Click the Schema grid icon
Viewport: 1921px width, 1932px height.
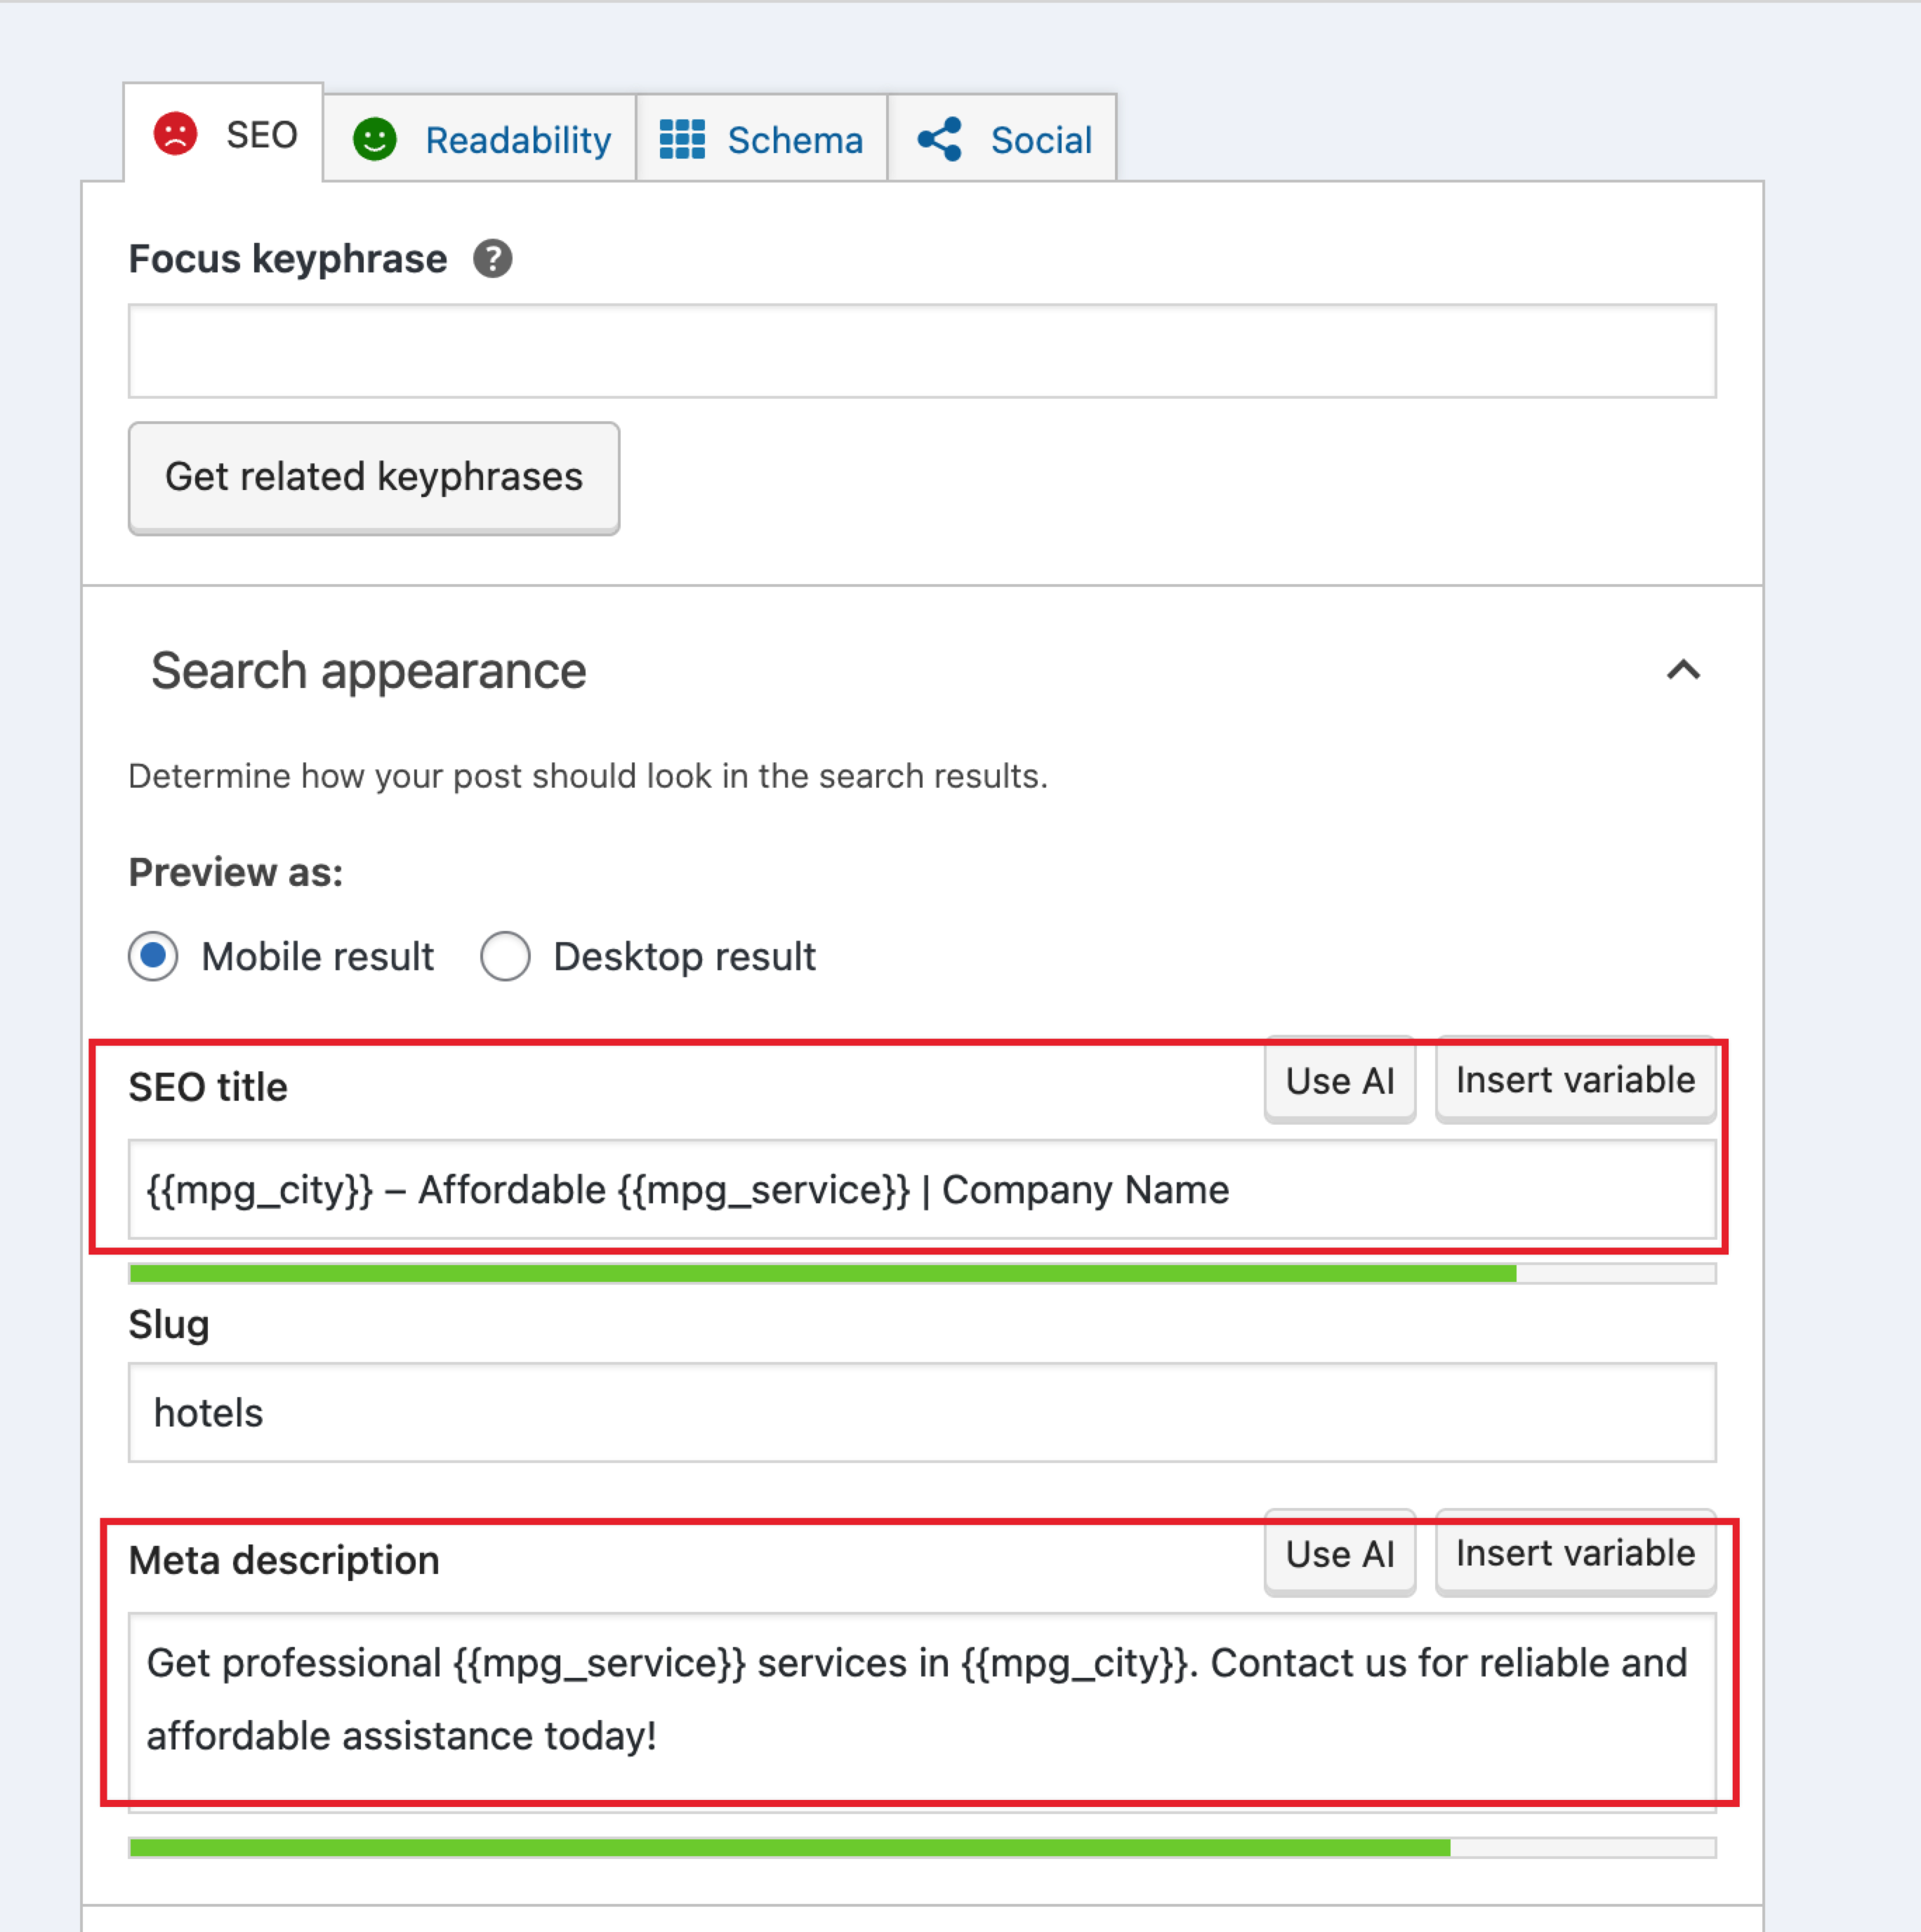pos(682,140)
